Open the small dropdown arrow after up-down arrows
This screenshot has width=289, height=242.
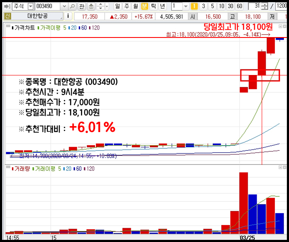[x=107, y=6]
